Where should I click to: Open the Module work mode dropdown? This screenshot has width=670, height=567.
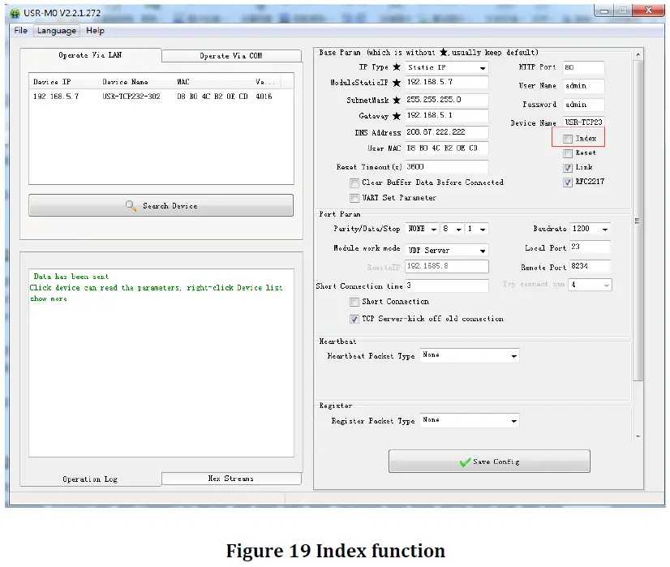point(483,251)
